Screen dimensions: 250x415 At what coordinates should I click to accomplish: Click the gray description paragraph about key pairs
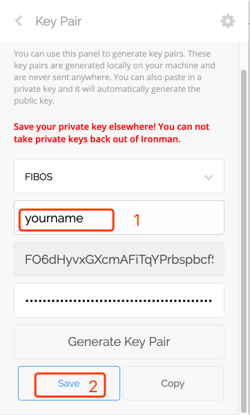pos(115,77)
